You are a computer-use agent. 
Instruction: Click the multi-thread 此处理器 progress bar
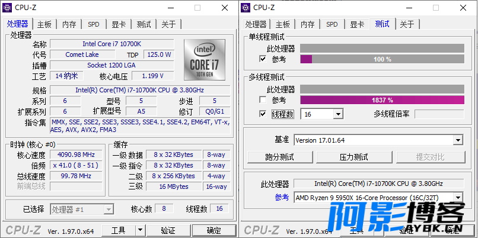[x=383, y=89]
